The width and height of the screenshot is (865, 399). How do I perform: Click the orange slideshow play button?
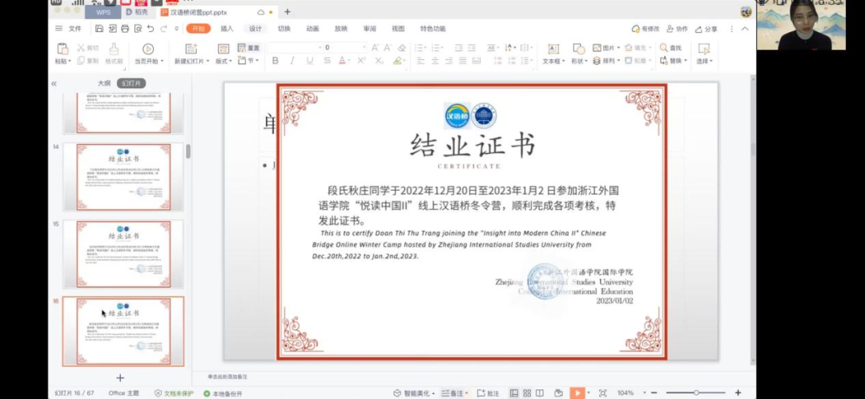[x=577, y=393]
